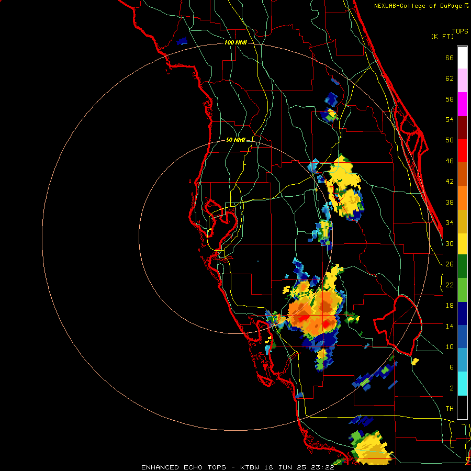Click the legend value '42'
471x471 pixels.
pos(450,182)
